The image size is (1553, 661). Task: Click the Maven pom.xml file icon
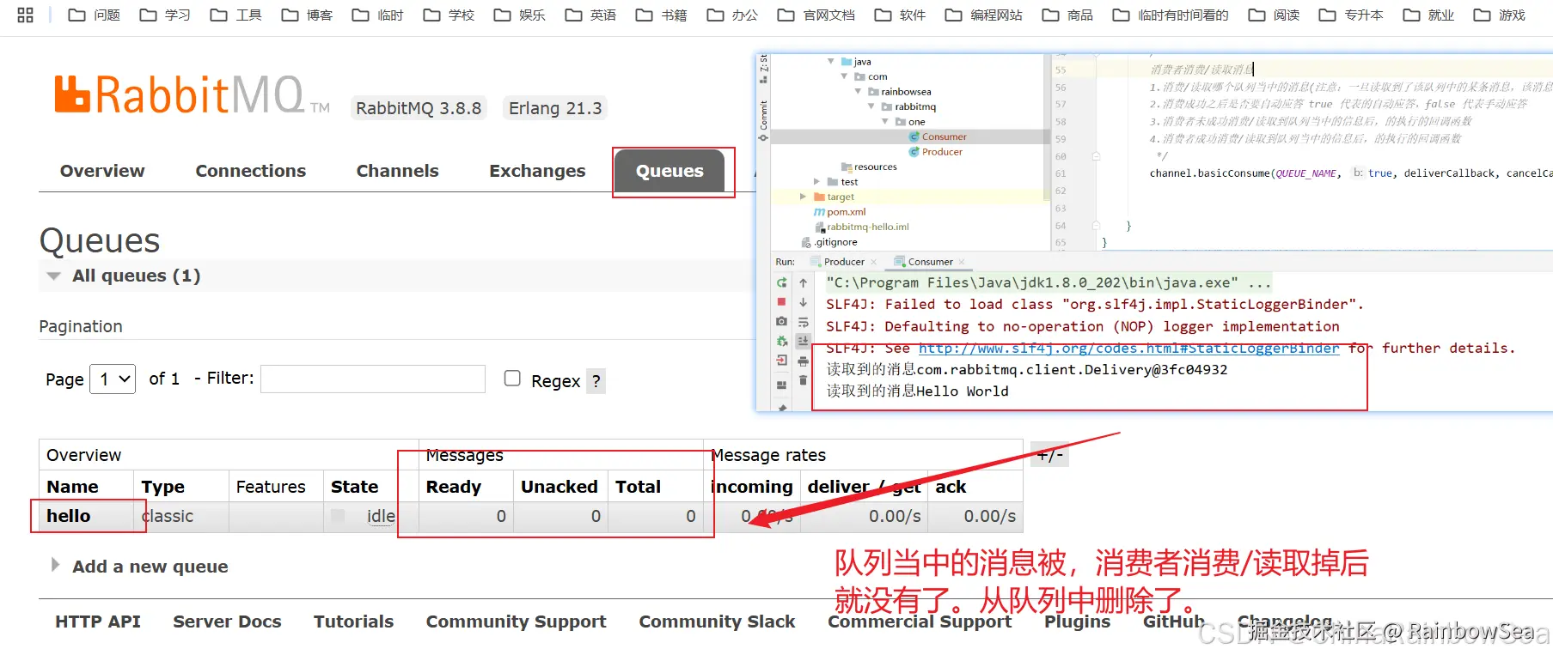(x=819, y=212)
